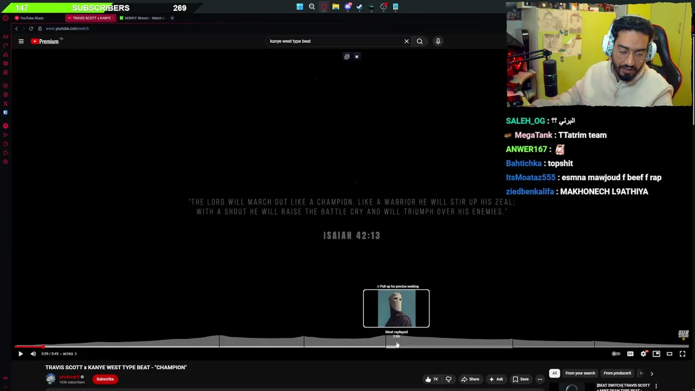Screen dimensions: 695x391
Task: Show more filter chips with right arrow
Action: click(652, 373)
